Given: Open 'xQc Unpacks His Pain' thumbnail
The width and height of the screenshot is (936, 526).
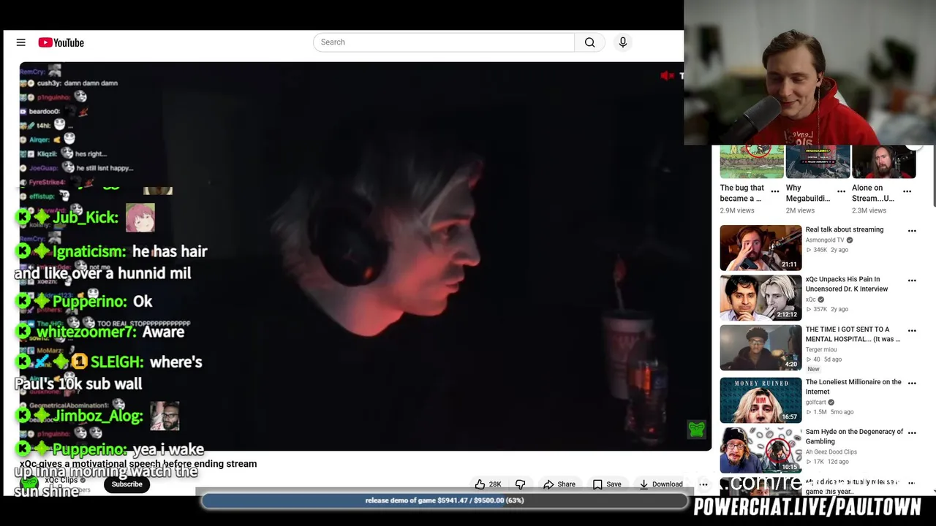Looking at the screenshot, I should point(760,297).
